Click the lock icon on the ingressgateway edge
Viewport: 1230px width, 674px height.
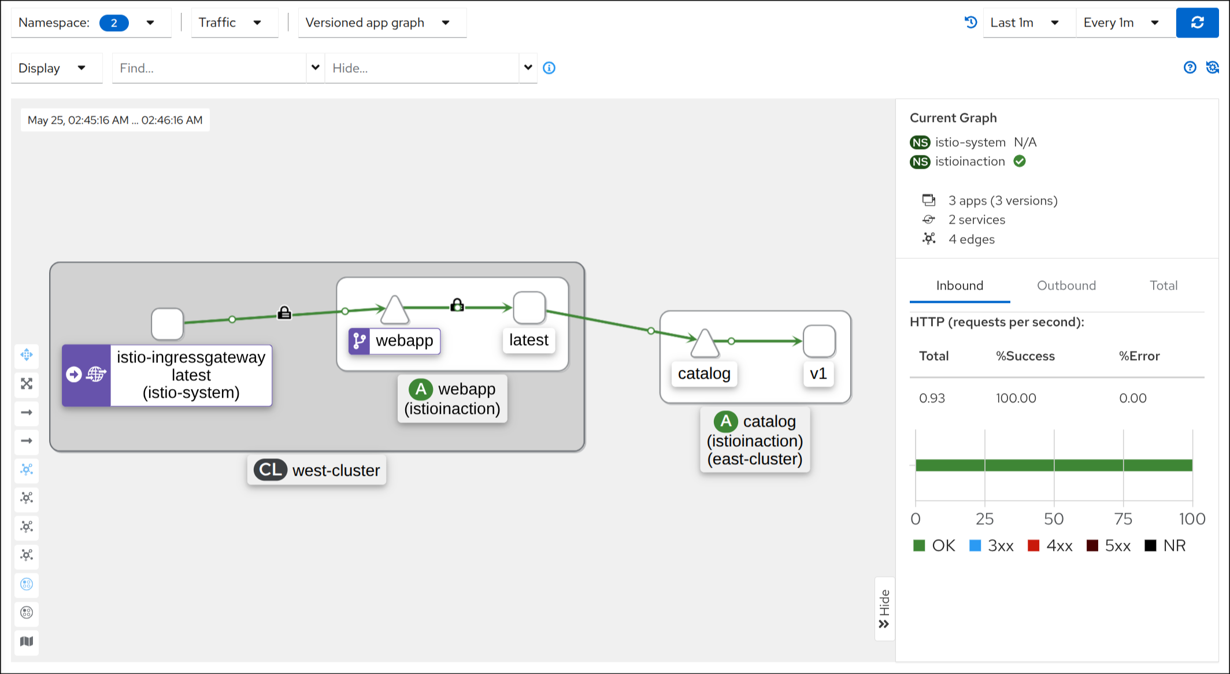(284, 313)
